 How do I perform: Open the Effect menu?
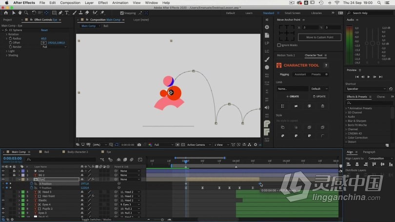pyautogui.click(x=103, y=3)
